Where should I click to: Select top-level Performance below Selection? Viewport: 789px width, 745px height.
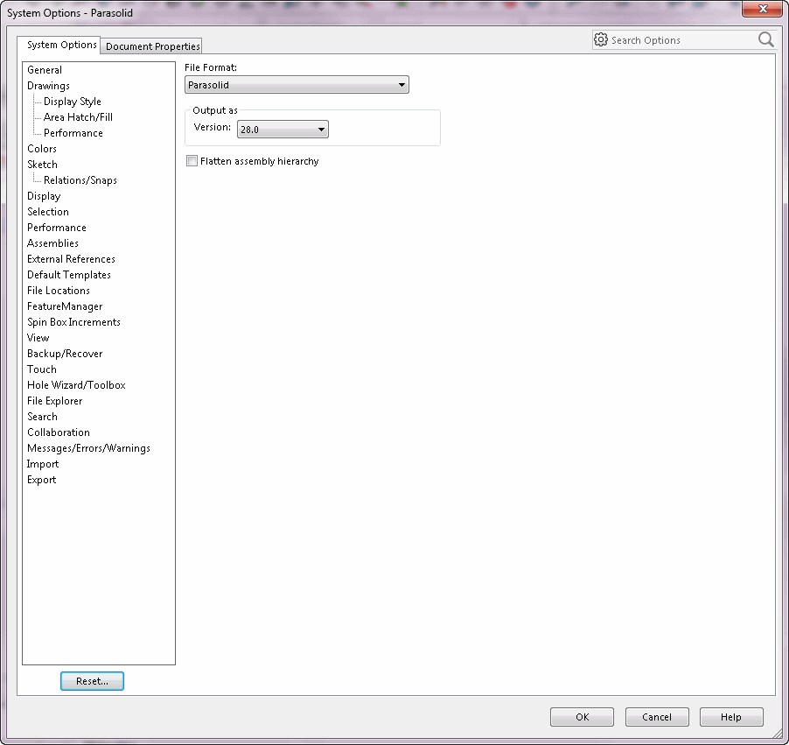click(57, 228)
